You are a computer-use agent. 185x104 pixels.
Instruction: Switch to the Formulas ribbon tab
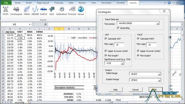coord(59,3)
